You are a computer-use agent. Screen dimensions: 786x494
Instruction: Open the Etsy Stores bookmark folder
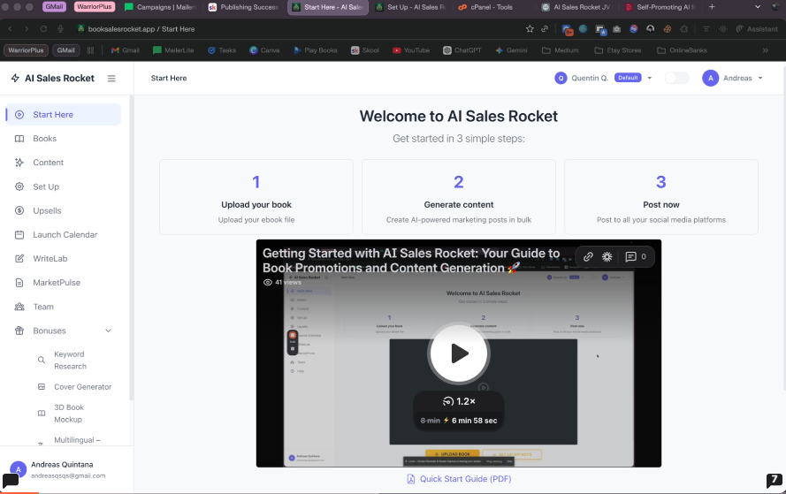pyautogui.click(x=617, y=50)
